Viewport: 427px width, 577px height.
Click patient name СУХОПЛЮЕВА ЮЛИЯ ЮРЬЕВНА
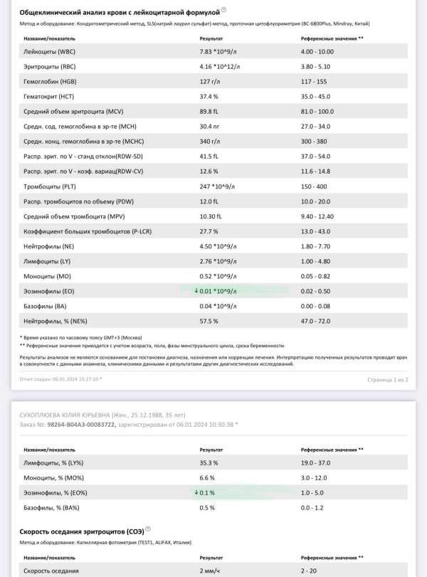[x=76, y=414]
